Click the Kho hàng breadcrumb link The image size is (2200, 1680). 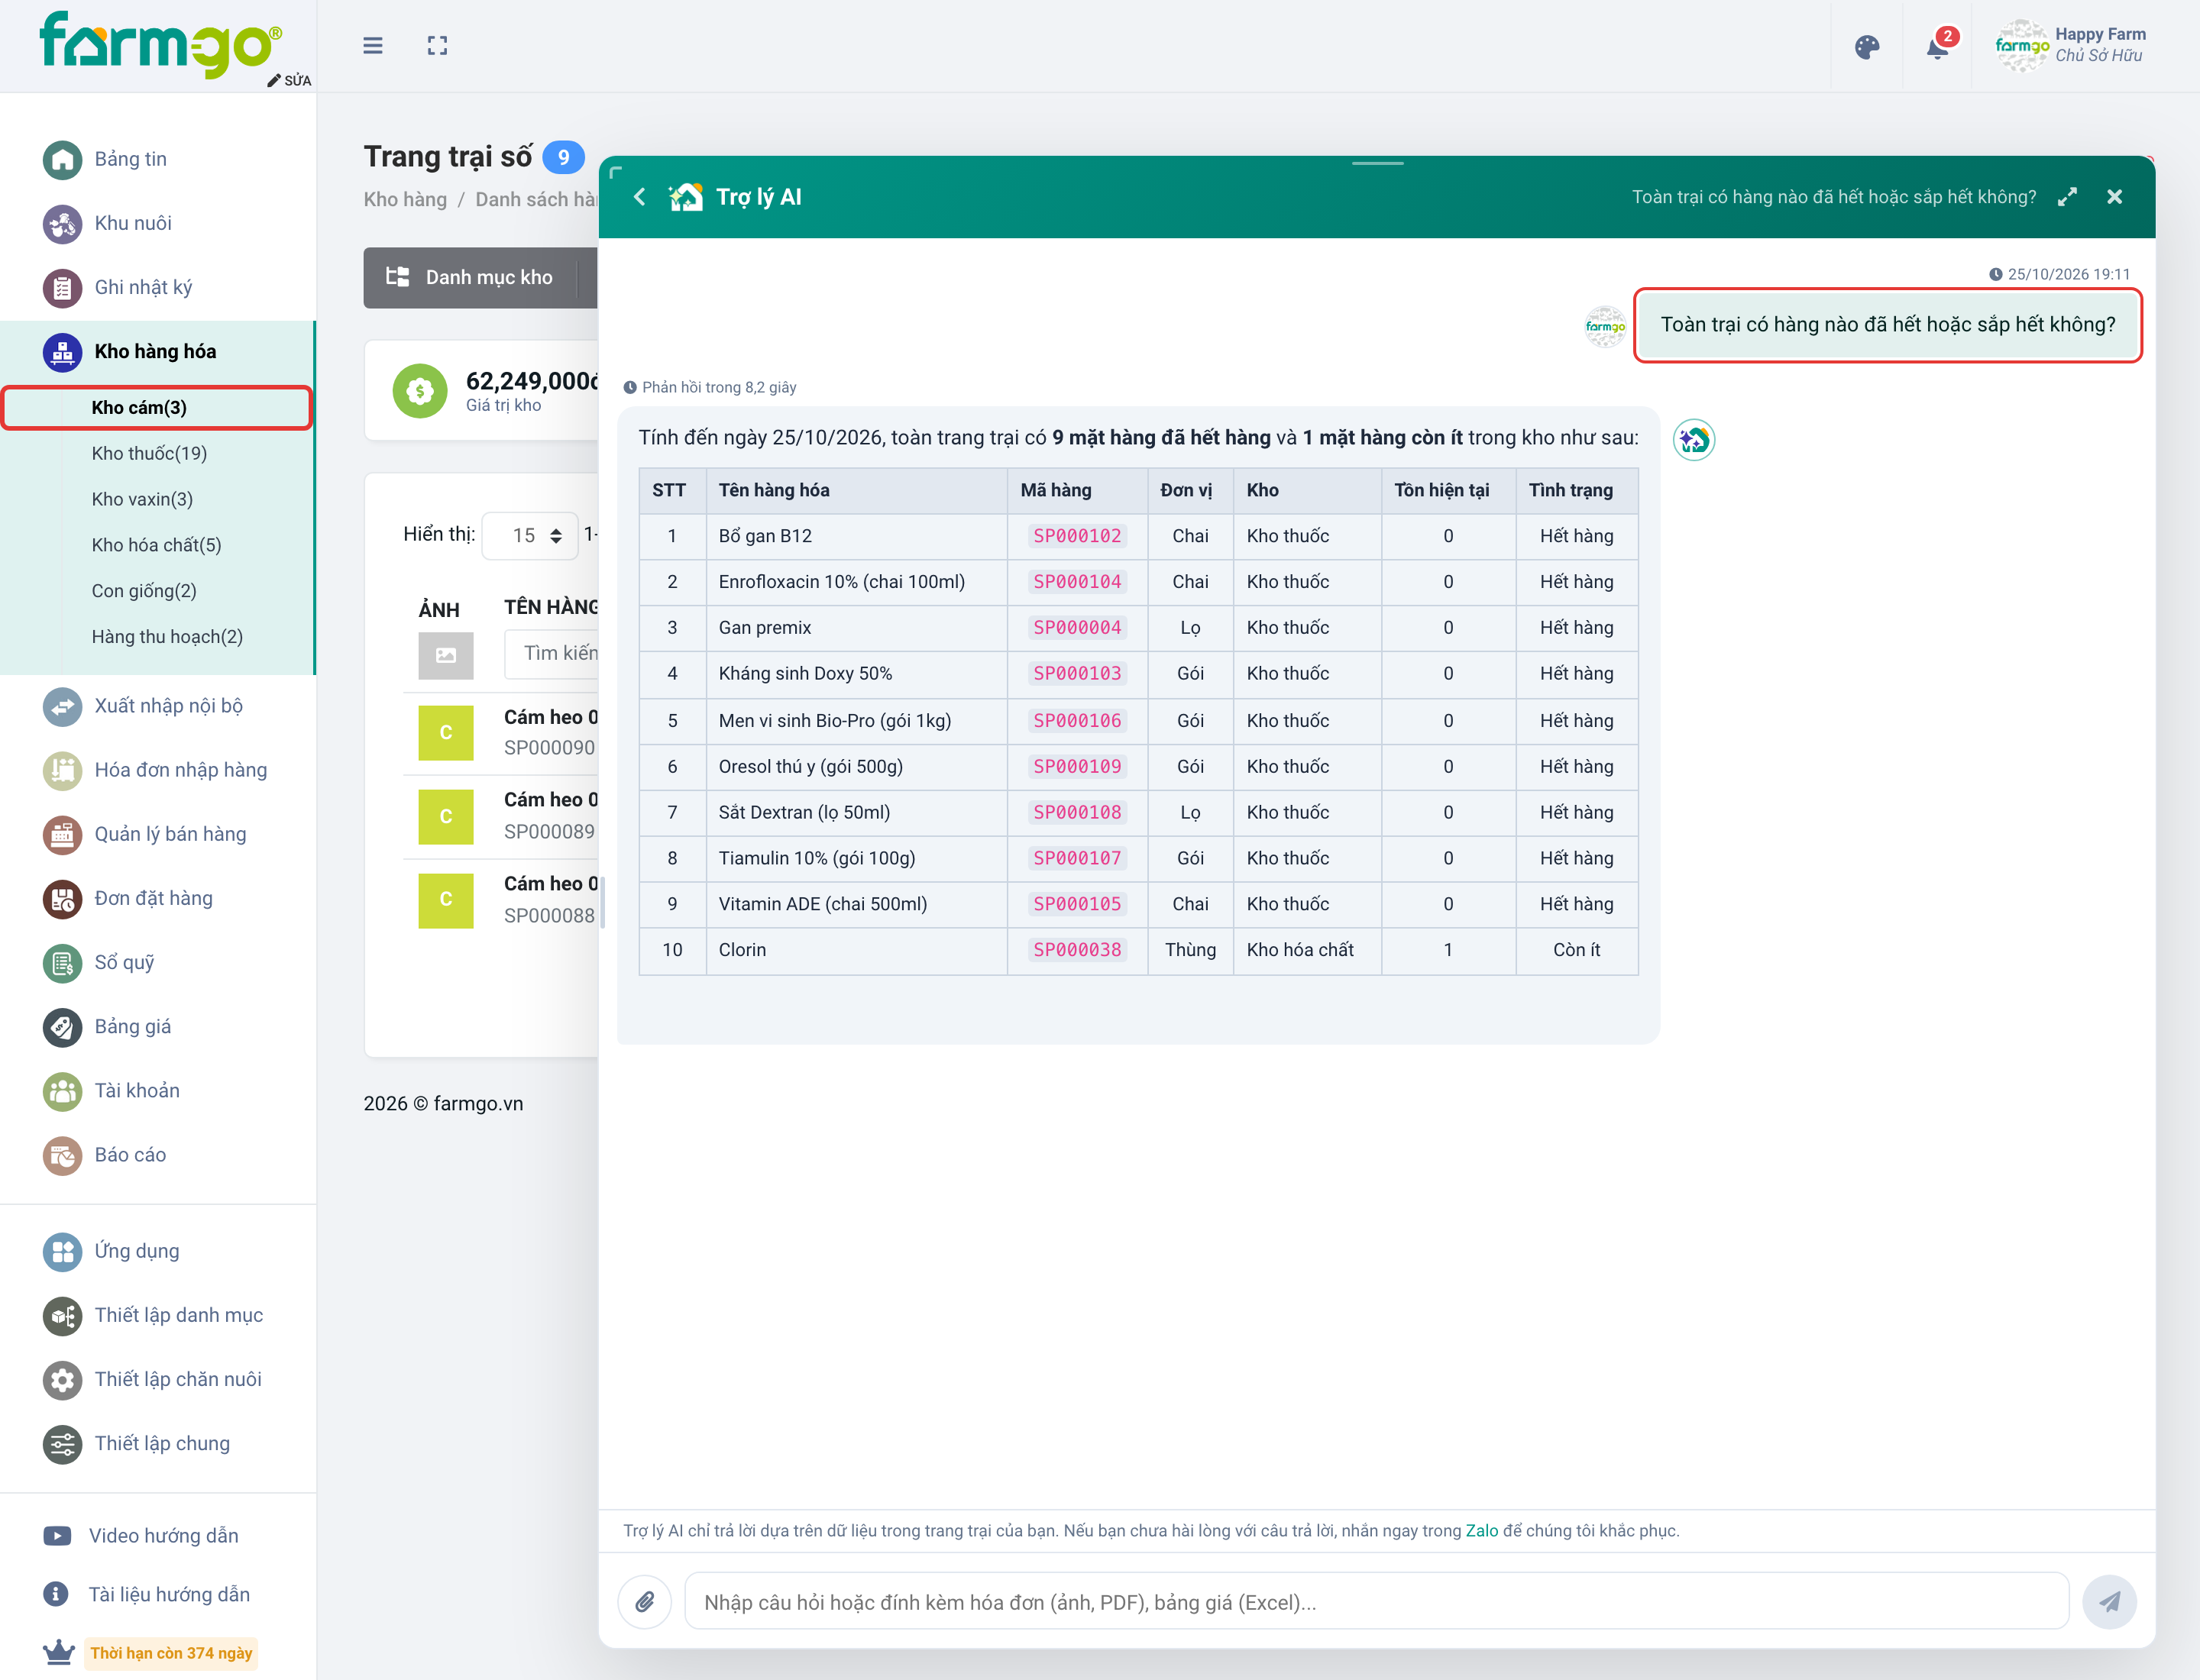pyautogui.click(x=405, y=199)
